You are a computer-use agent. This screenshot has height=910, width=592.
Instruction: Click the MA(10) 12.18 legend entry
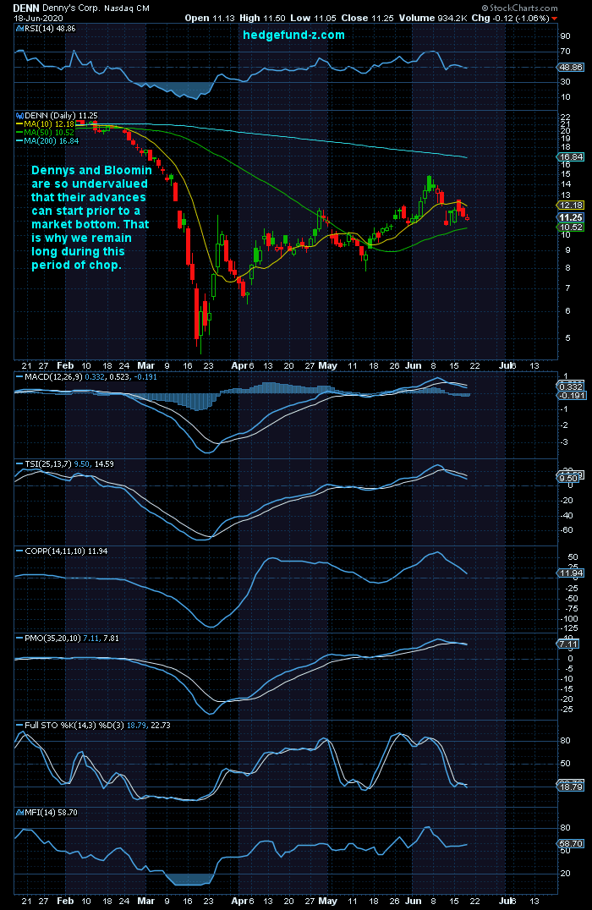click(x=46, y=124)
